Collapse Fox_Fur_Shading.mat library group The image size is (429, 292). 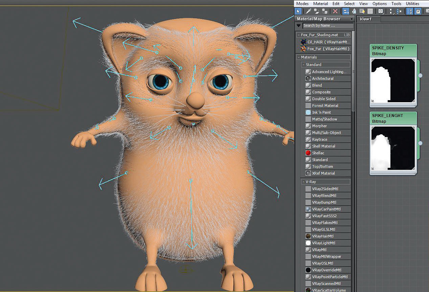[298, 35]
